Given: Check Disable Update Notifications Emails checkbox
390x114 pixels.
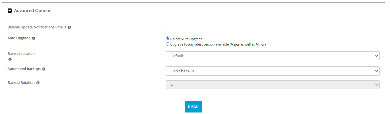Looking at the screenshot, I should [x=168, y=27].
